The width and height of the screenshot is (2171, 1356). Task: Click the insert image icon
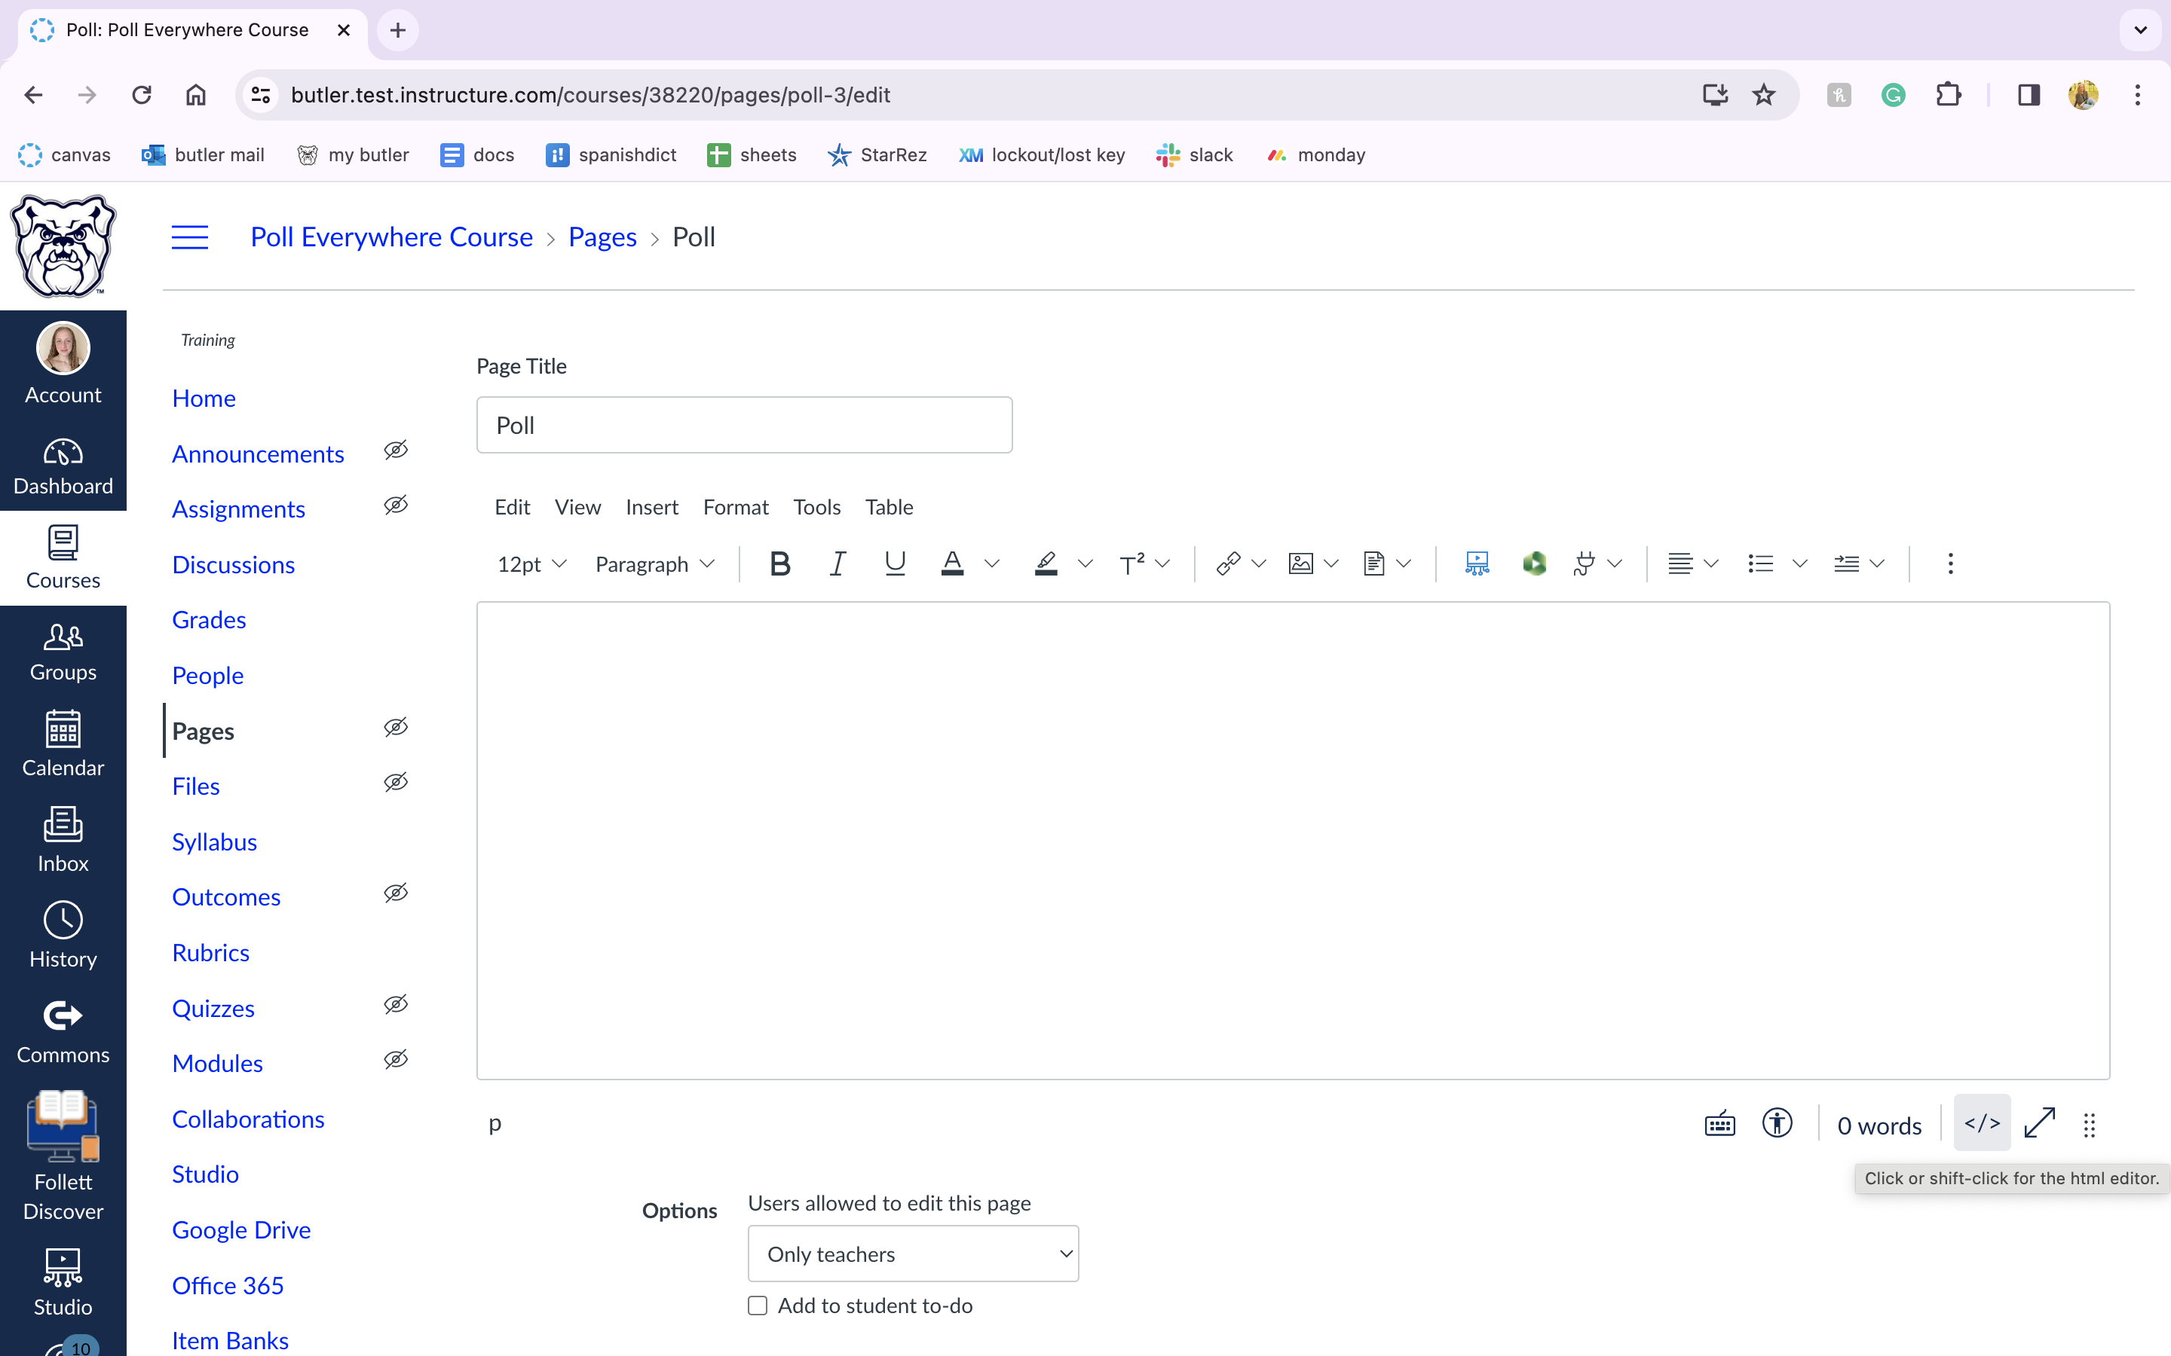(x=1301, y=563)
